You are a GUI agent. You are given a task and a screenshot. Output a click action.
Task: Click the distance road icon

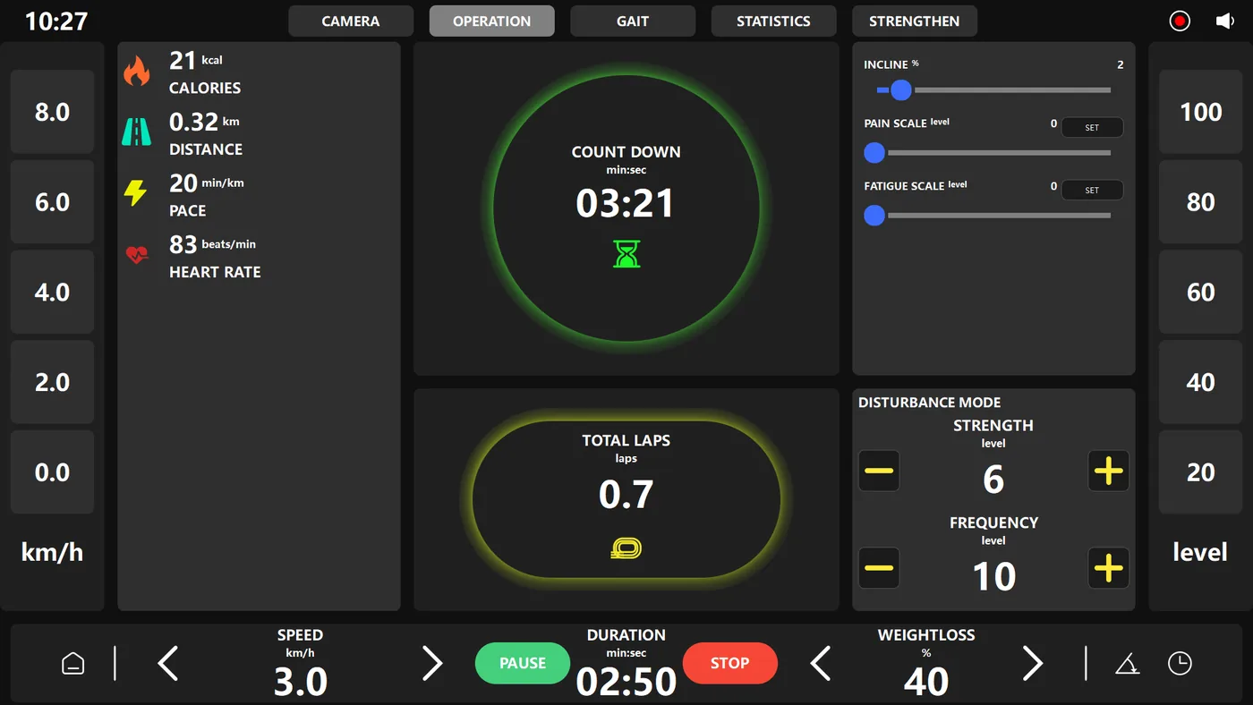pos(137,132)
